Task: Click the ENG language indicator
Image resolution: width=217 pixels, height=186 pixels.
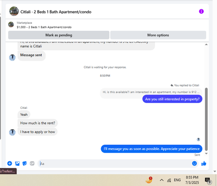Action: tap(177, 180)
